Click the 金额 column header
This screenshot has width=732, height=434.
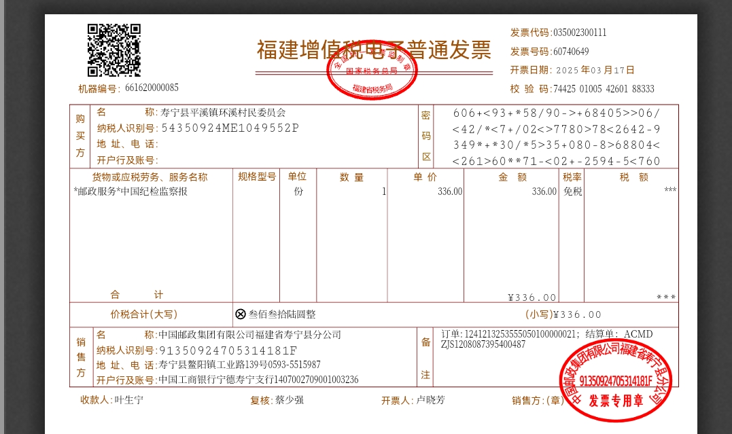(512, 177)
